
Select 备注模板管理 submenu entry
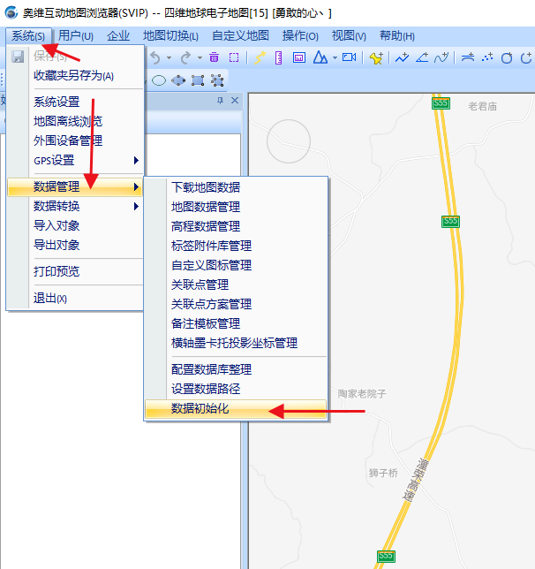[236, 323]
